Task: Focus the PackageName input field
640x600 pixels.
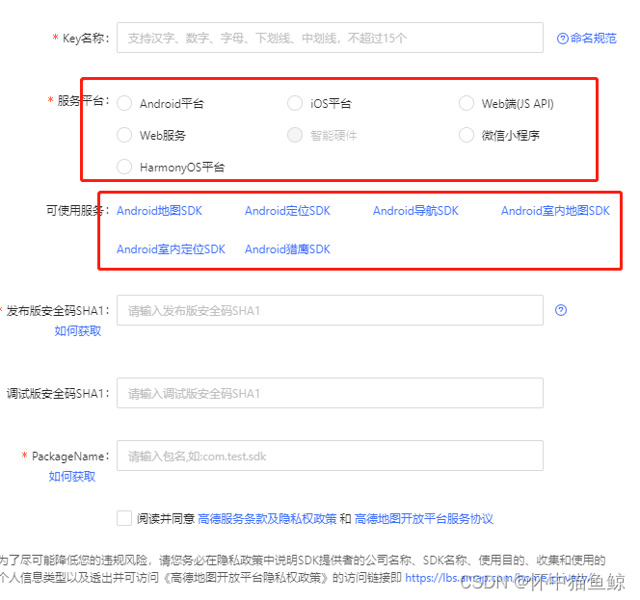Action: (x=330, y=456)
